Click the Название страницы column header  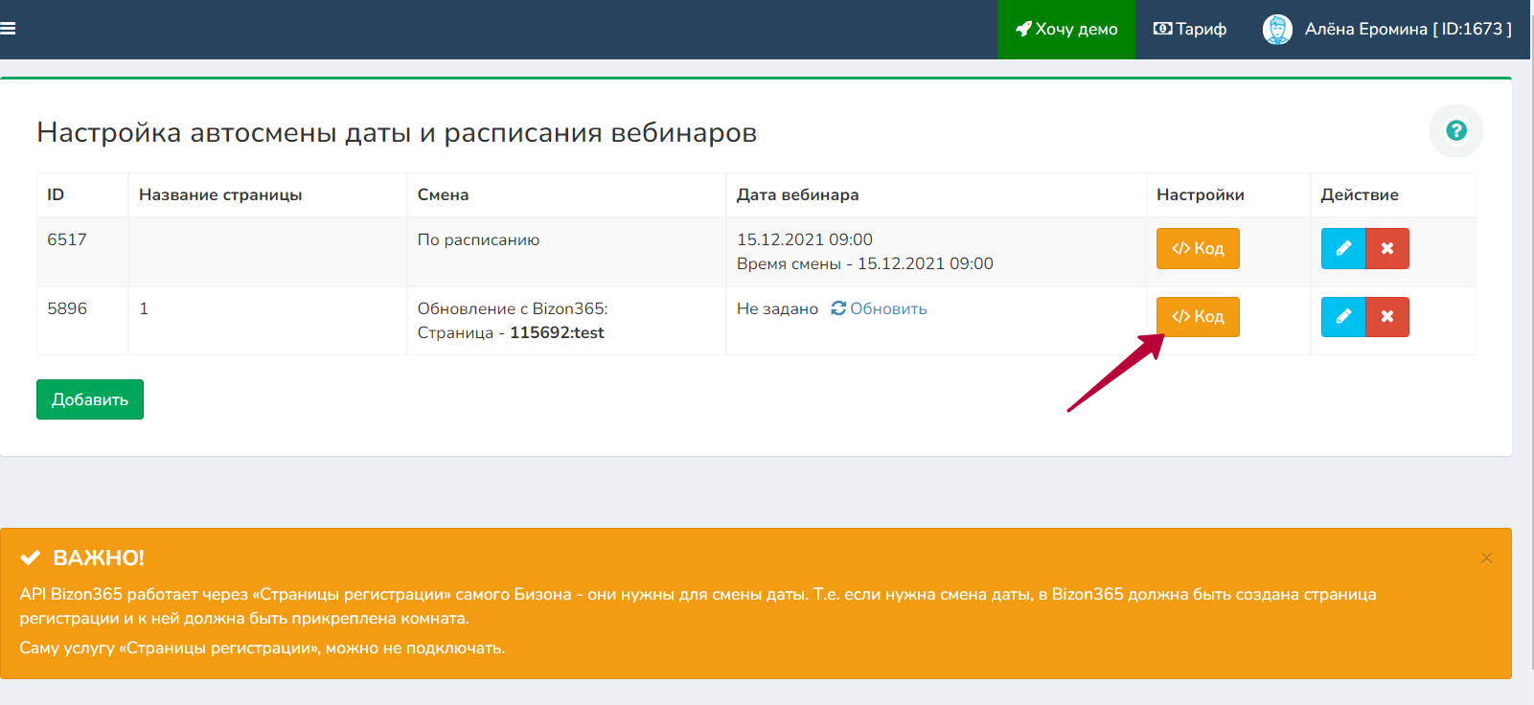click(220, 194)
